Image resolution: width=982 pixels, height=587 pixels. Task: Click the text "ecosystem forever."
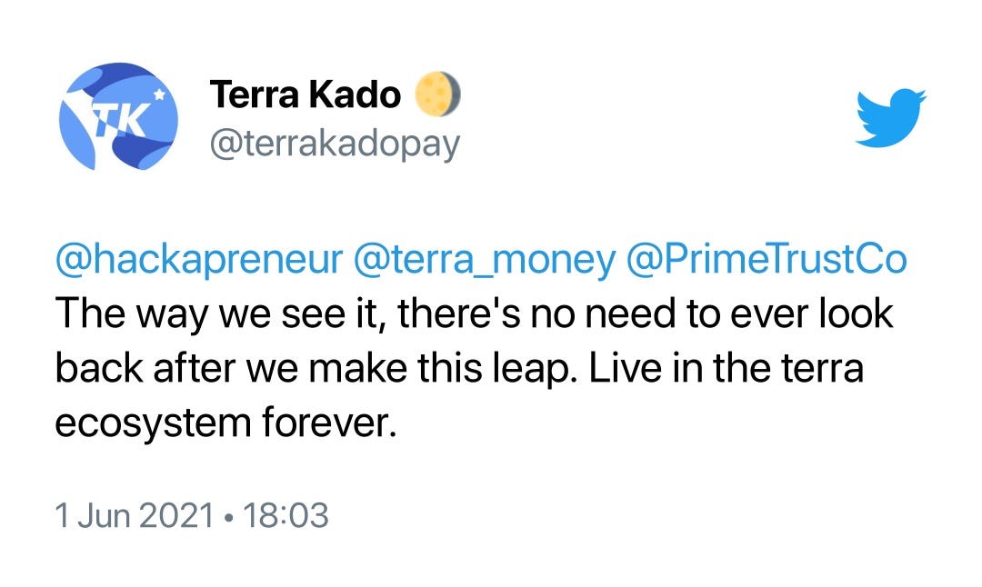226,423
